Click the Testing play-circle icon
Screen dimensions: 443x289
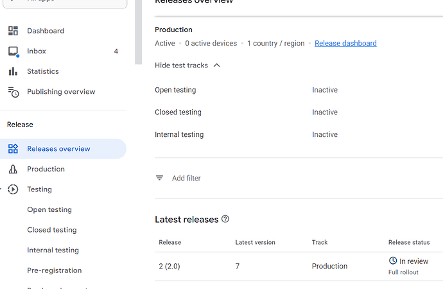click(x=13, y=189)
